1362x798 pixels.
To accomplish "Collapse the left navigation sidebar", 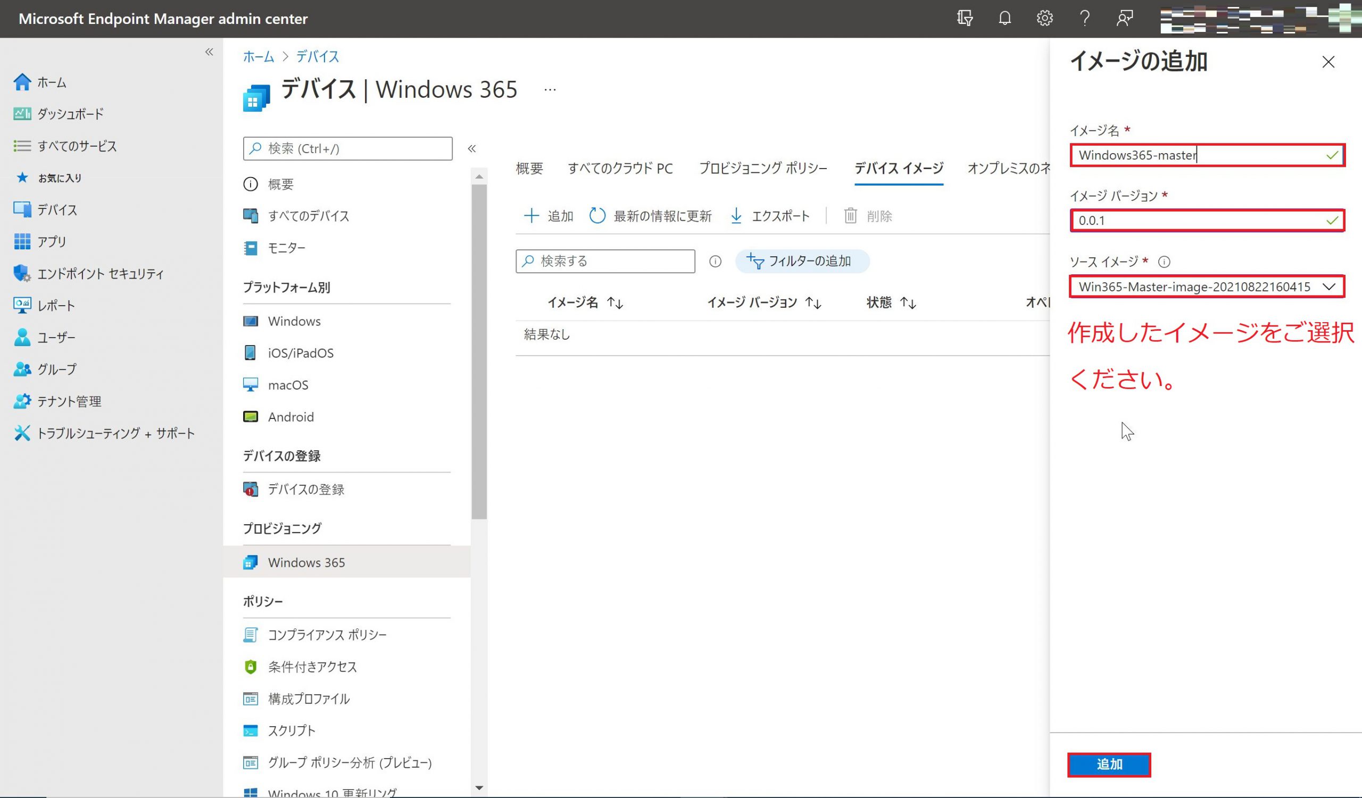I will point(209,52).
